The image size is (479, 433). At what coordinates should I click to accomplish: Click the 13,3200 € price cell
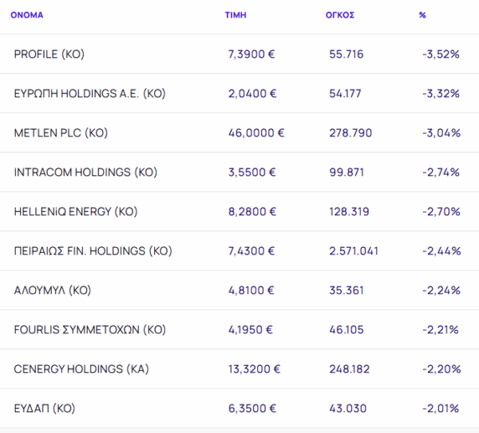(255, 369)
